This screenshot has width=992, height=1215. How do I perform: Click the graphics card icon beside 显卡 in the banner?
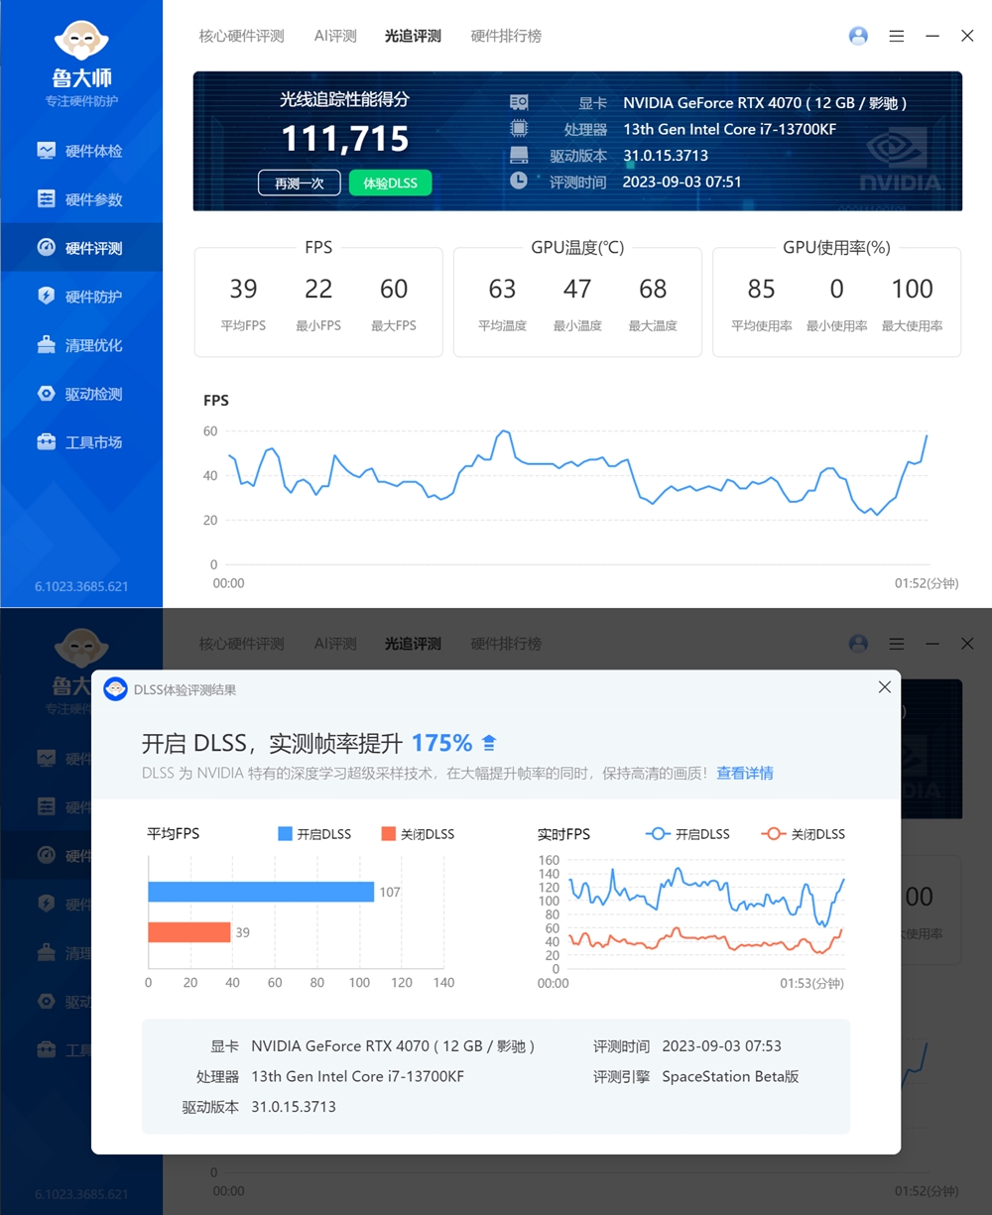pyautogui.click(x=519, y=103)
